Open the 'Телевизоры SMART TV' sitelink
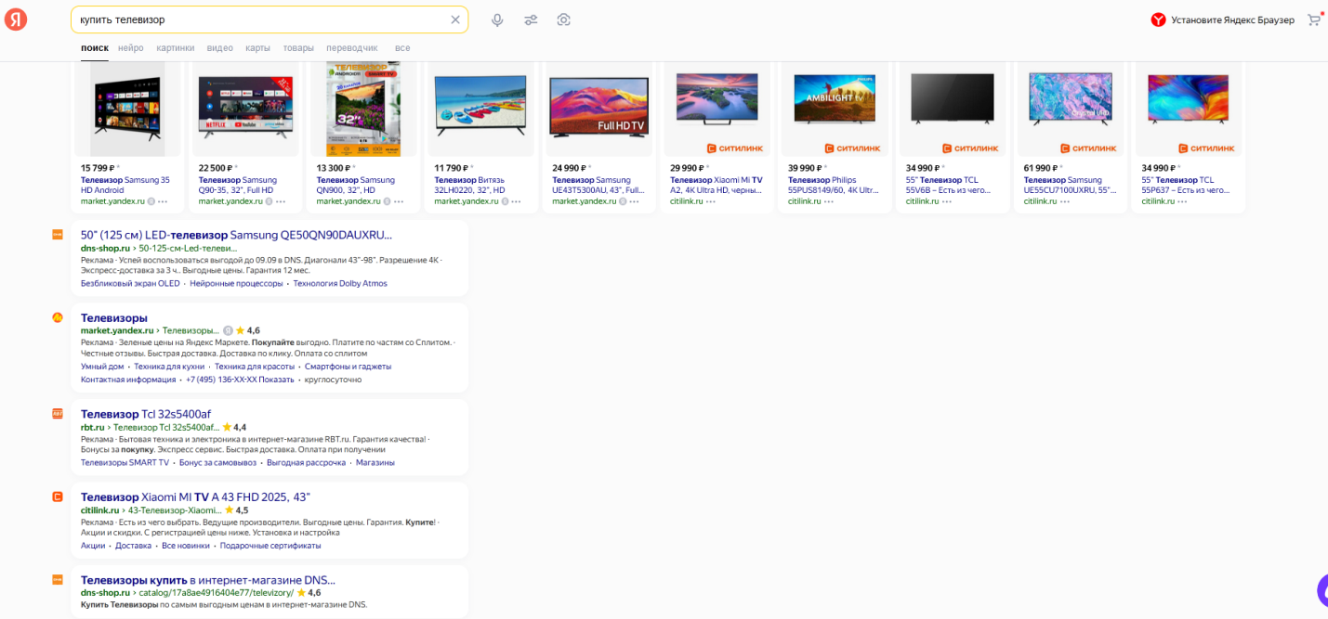The height and width of the screenshot is (619, 1328). point(125,462)
